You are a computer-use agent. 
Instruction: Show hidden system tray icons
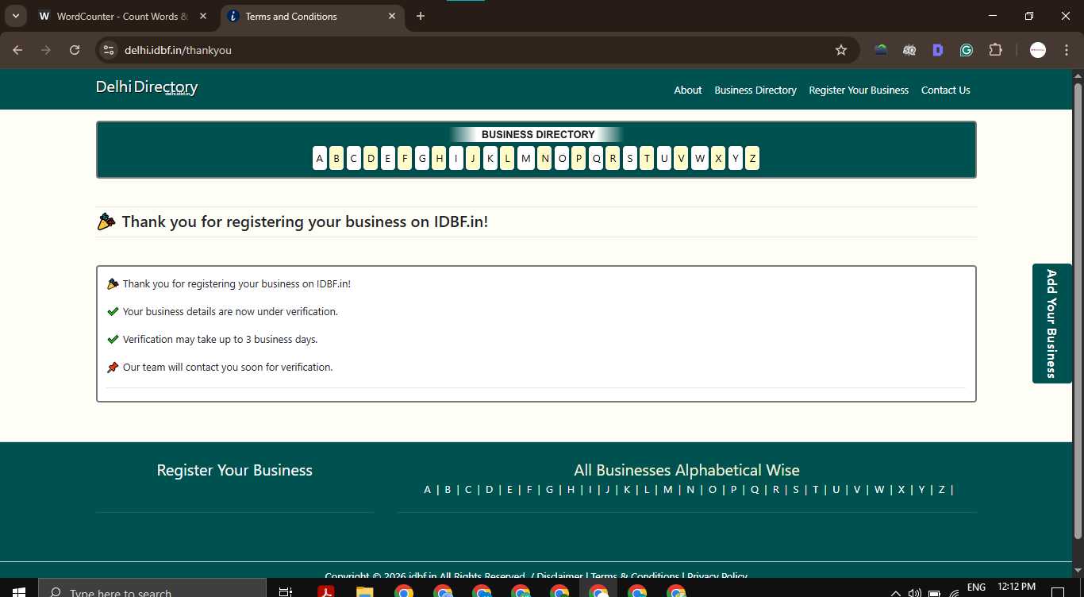(x=896, y=592)
